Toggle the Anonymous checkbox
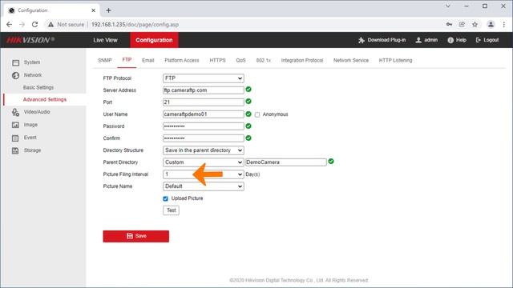The width and height of the screenshot is (513, 288). coord(257,114)
